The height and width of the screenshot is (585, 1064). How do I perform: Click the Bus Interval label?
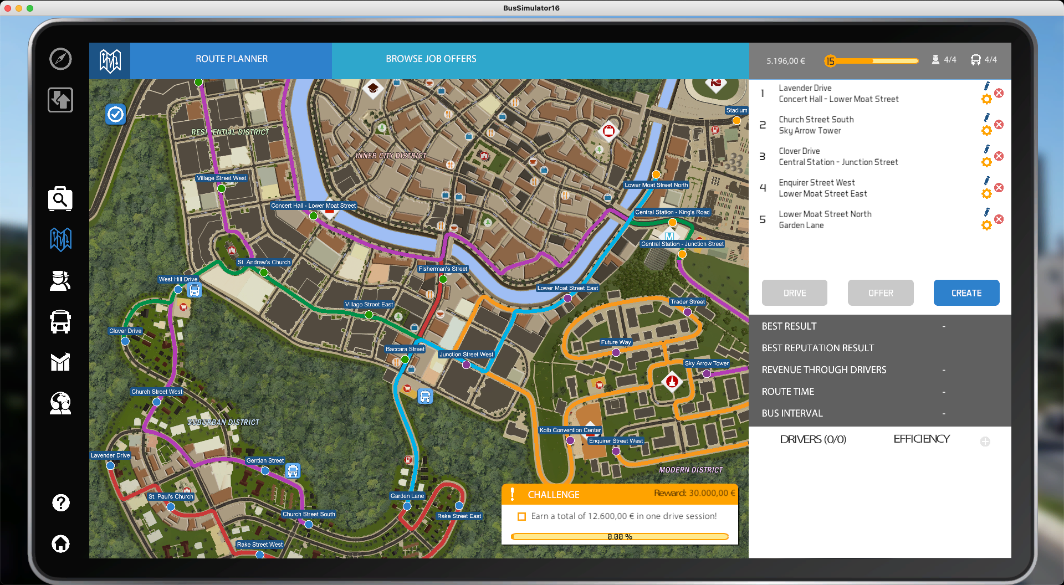(792, 413)
